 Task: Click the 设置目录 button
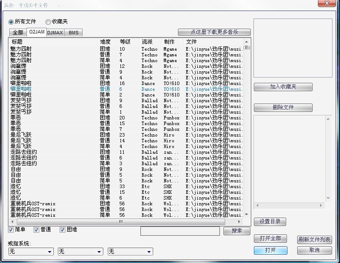pyautogui.click(x=270, y=222)
